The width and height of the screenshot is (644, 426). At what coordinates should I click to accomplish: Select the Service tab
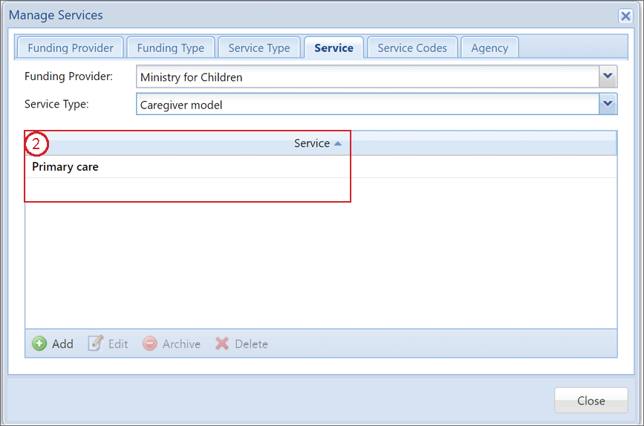pos(334,48)
